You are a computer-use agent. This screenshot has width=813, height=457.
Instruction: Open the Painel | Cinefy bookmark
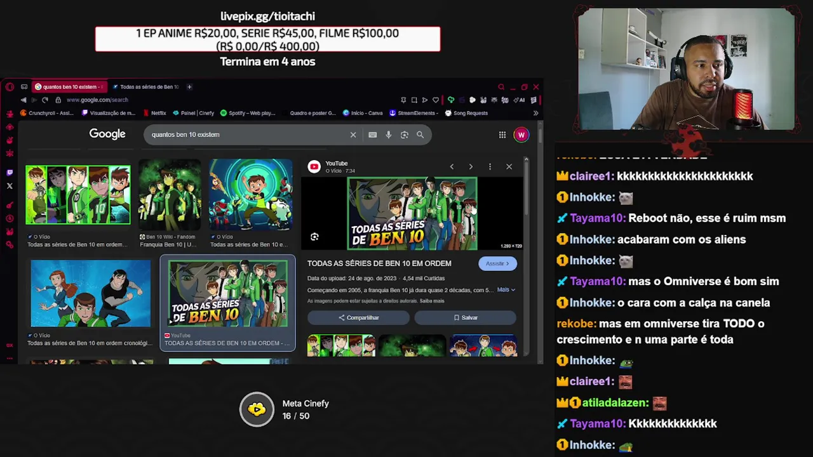(194, 113)
